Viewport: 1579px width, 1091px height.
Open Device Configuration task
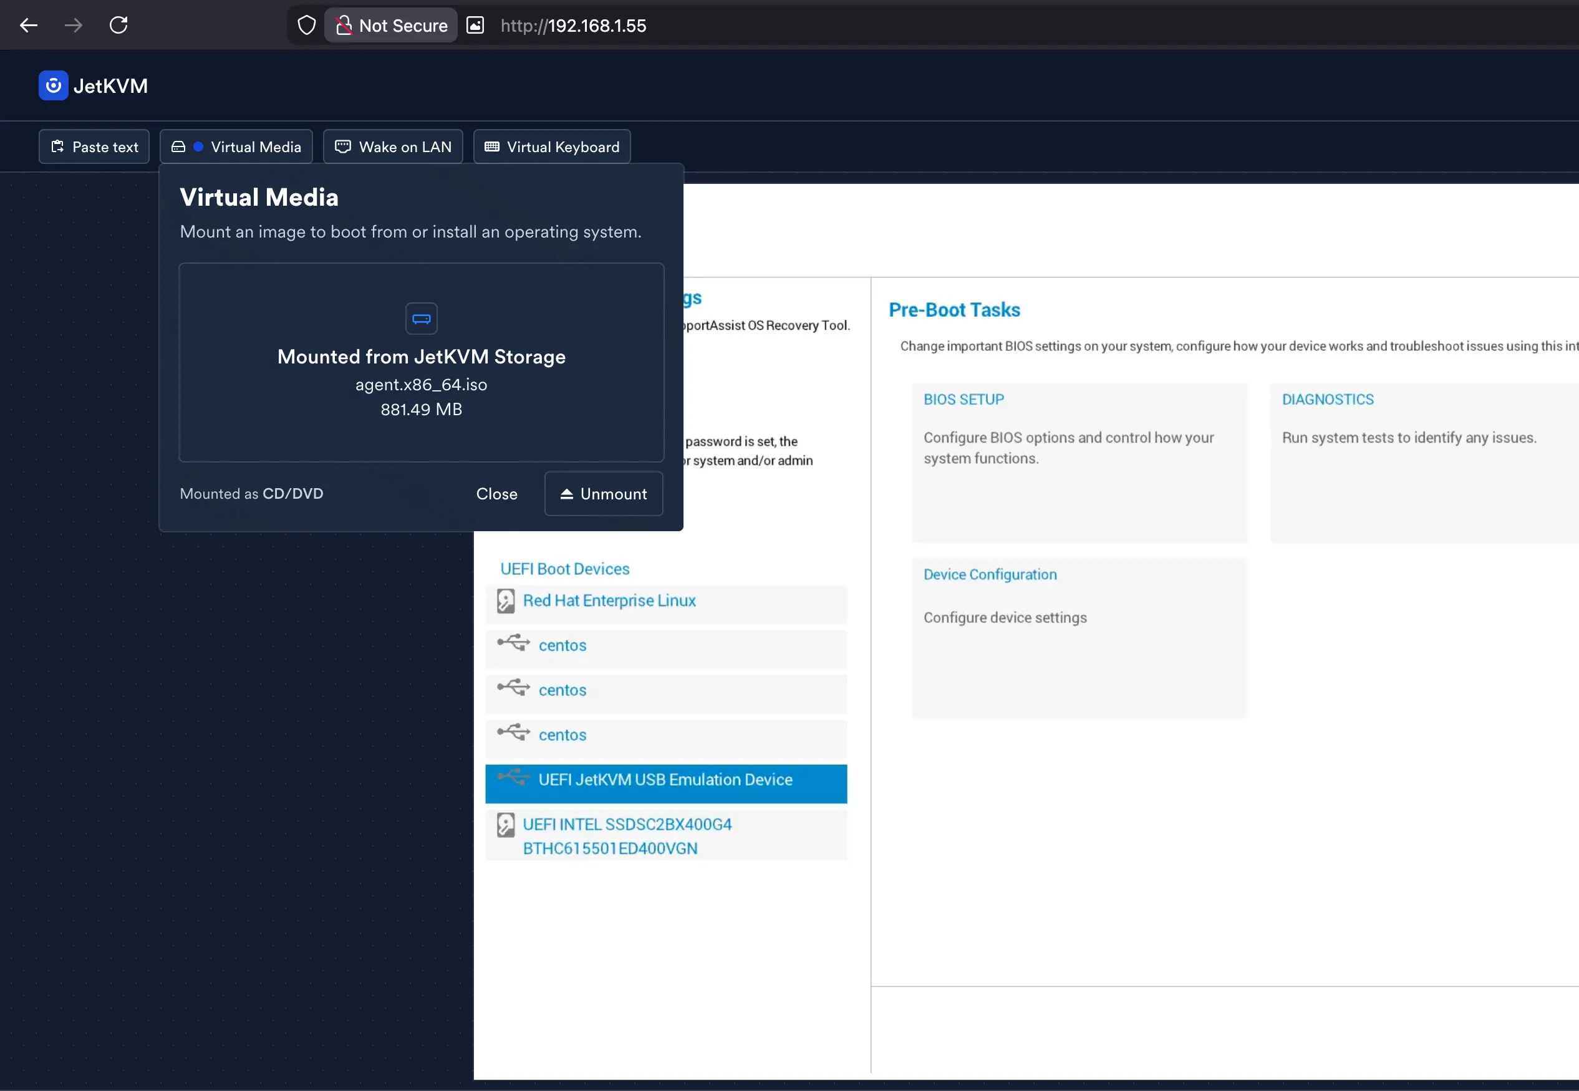[x=1079, y=638]
